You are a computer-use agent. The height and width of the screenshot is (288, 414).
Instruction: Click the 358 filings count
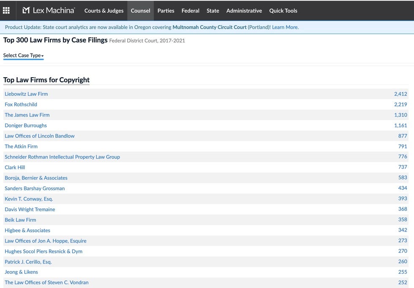click(403, 220)
